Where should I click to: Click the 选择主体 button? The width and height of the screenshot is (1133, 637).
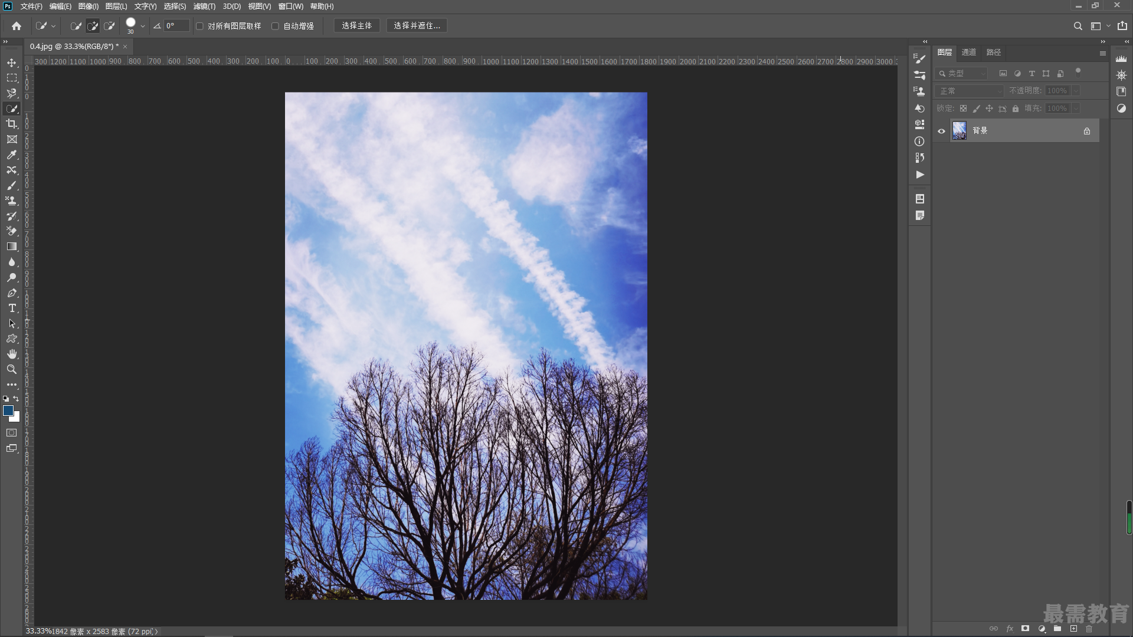pyautogui.click(x=356, y=26)
